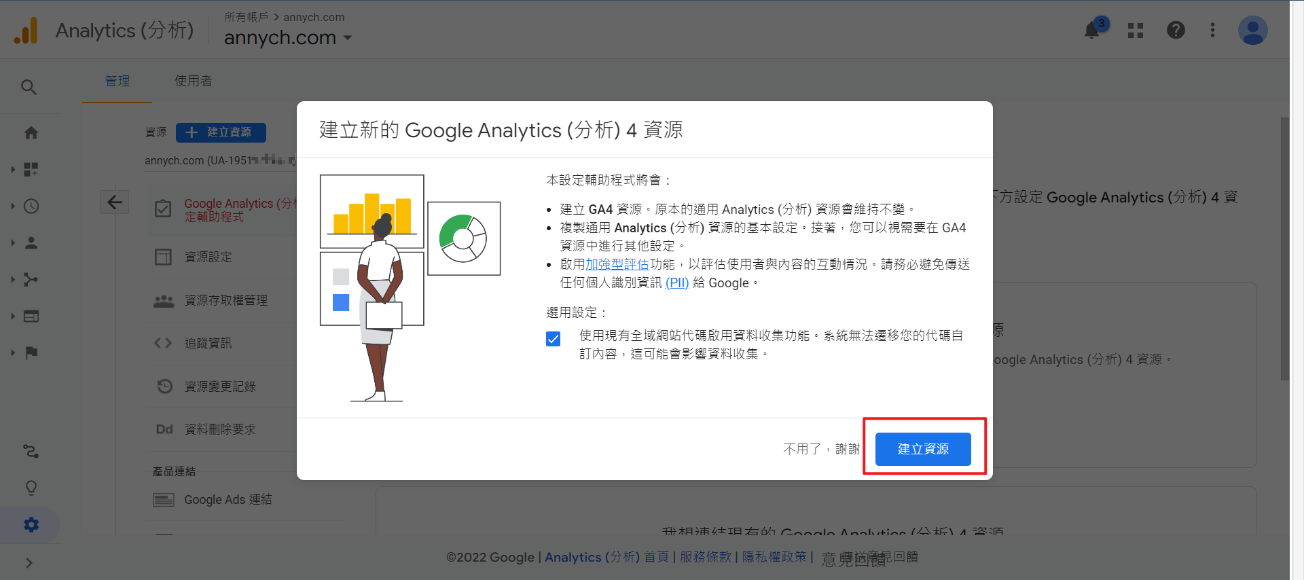Expand the Acquisition section arrow
1304x580 pixels.
point(12,279)
